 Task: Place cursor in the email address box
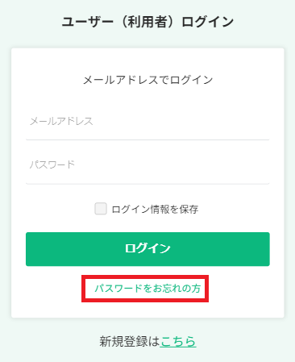[147, 122]
